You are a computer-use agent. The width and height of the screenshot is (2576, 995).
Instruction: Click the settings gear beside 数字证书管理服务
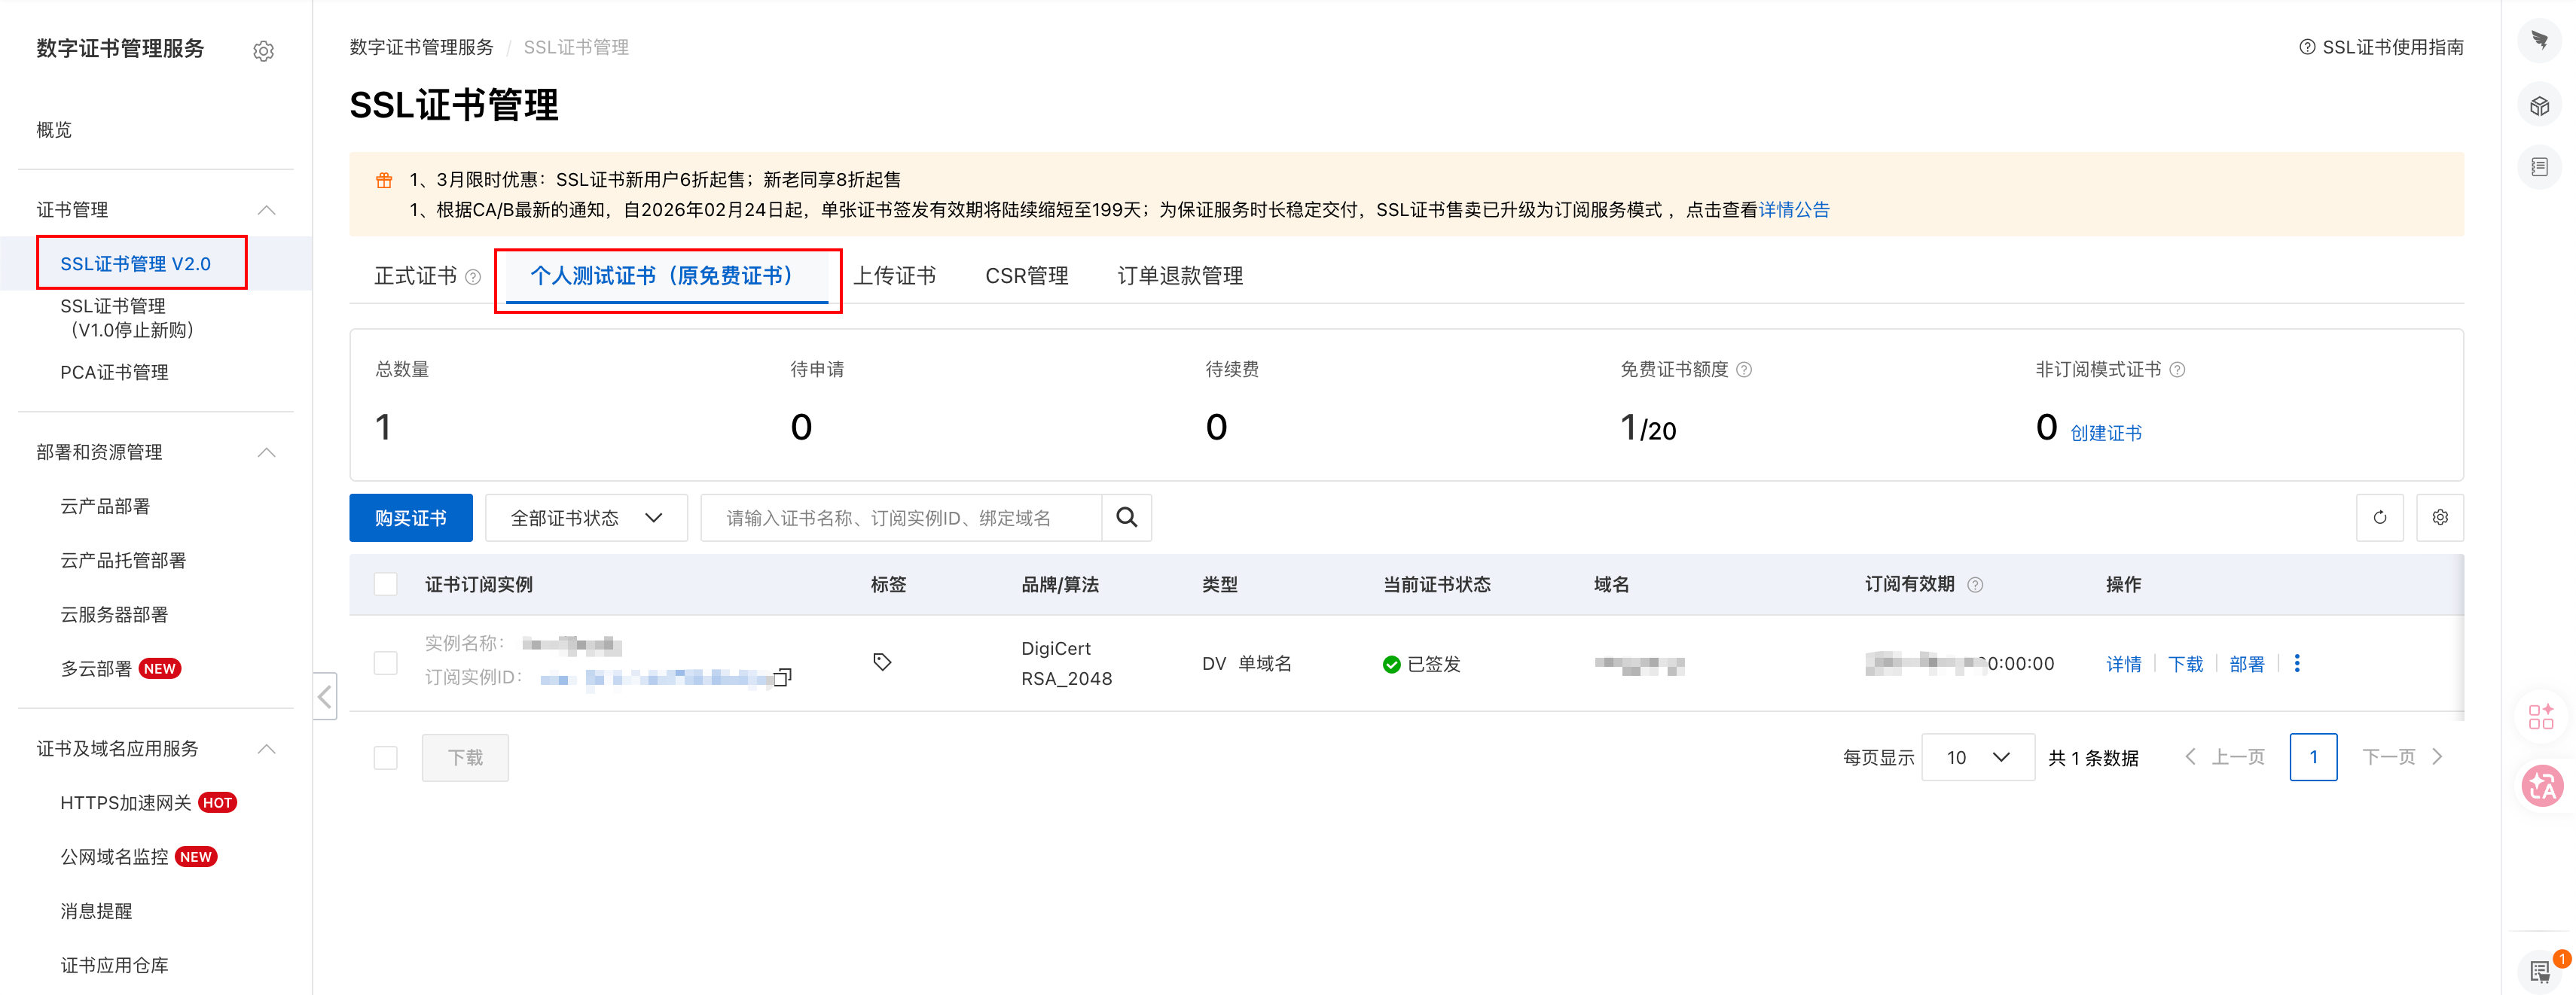[263, 51]
